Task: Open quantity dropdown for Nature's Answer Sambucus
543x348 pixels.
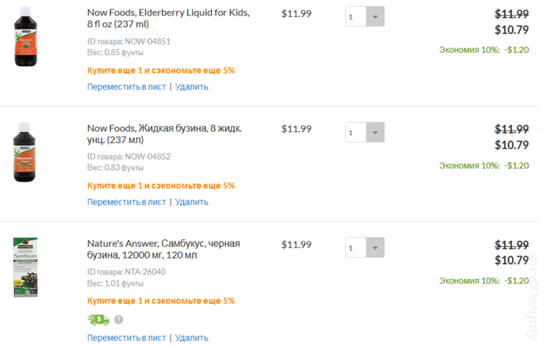Action: 375,248
